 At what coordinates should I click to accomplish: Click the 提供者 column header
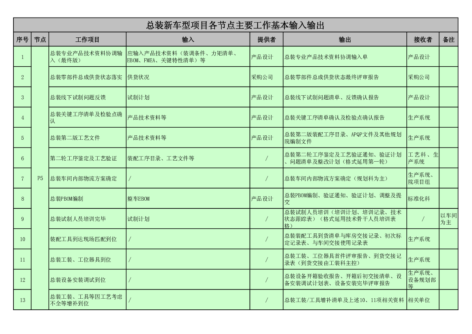pos(266,40)
